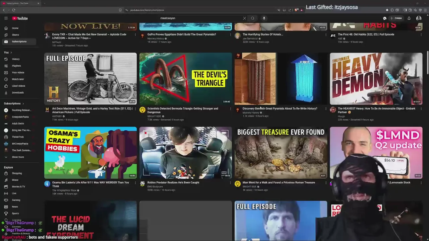The width and height of the screenshot is (429, 241).
Task: Open Biggest Treasure Ever Found thumbnail
Action: [281, 153]
